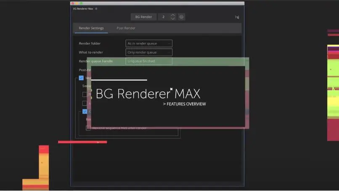This screenshot has height=191, width=339.
Task: Enable Remove sequence files after render checkbox
Action: pos(88,128)
